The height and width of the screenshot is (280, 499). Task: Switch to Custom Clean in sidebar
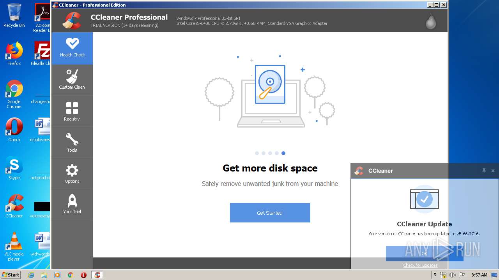(x=72, y=80)
